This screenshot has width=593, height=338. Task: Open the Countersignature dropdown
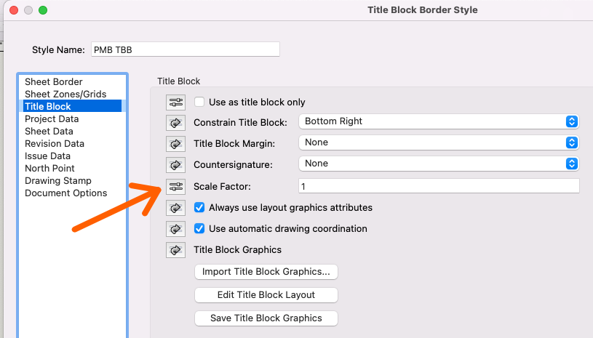click(x=439, y=164)
